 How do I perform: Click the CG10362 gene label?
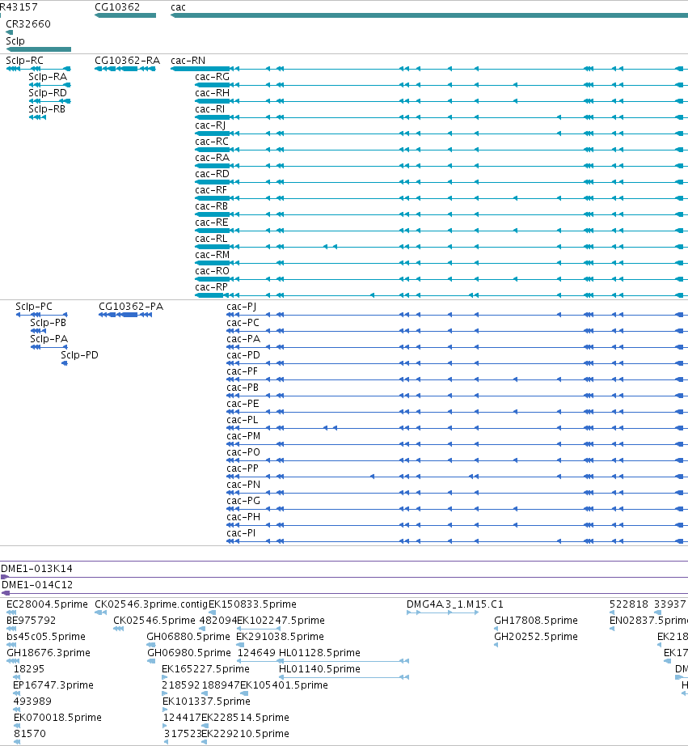(117, 7)
